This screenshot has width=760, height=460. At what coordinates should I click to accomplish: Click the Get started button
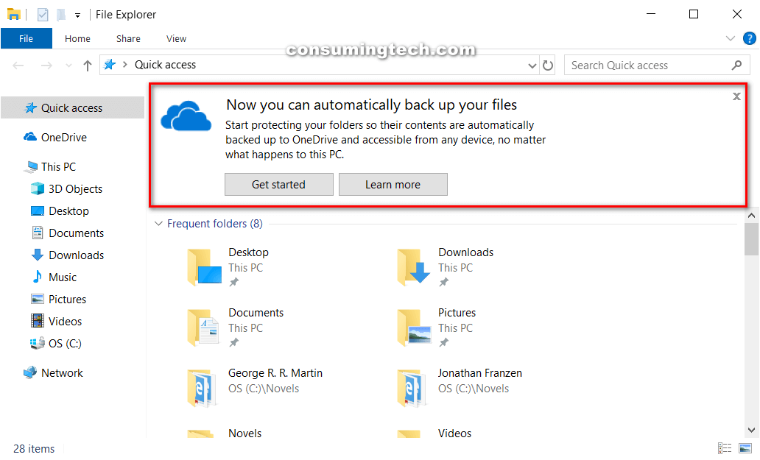[278, 184]
